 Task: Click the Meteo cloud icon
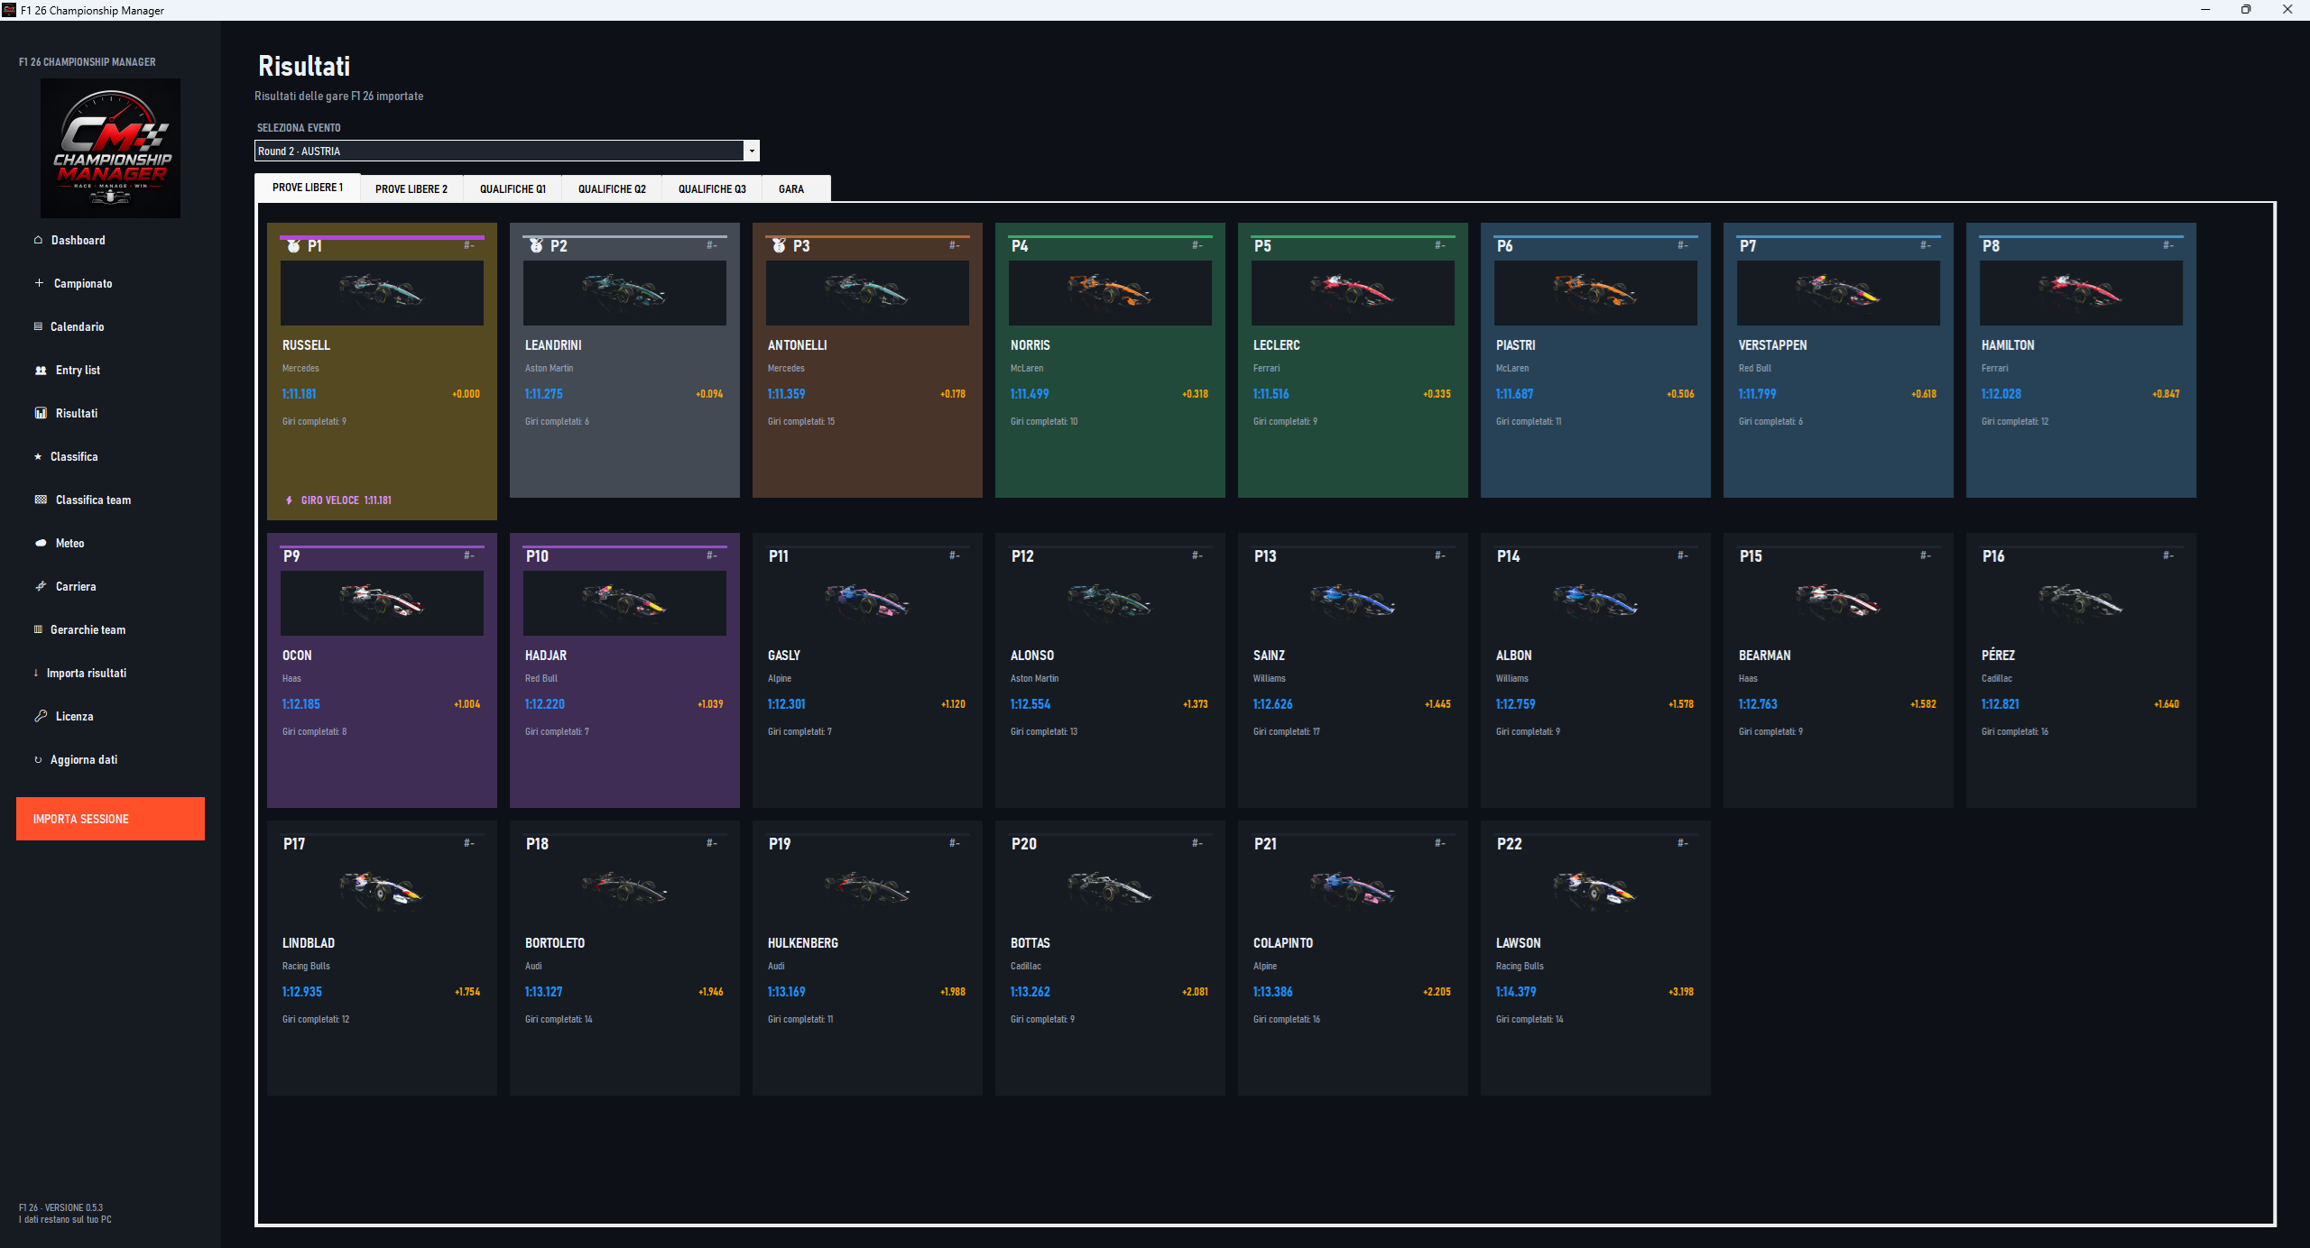pyautogui.click(x=41, y=543)
